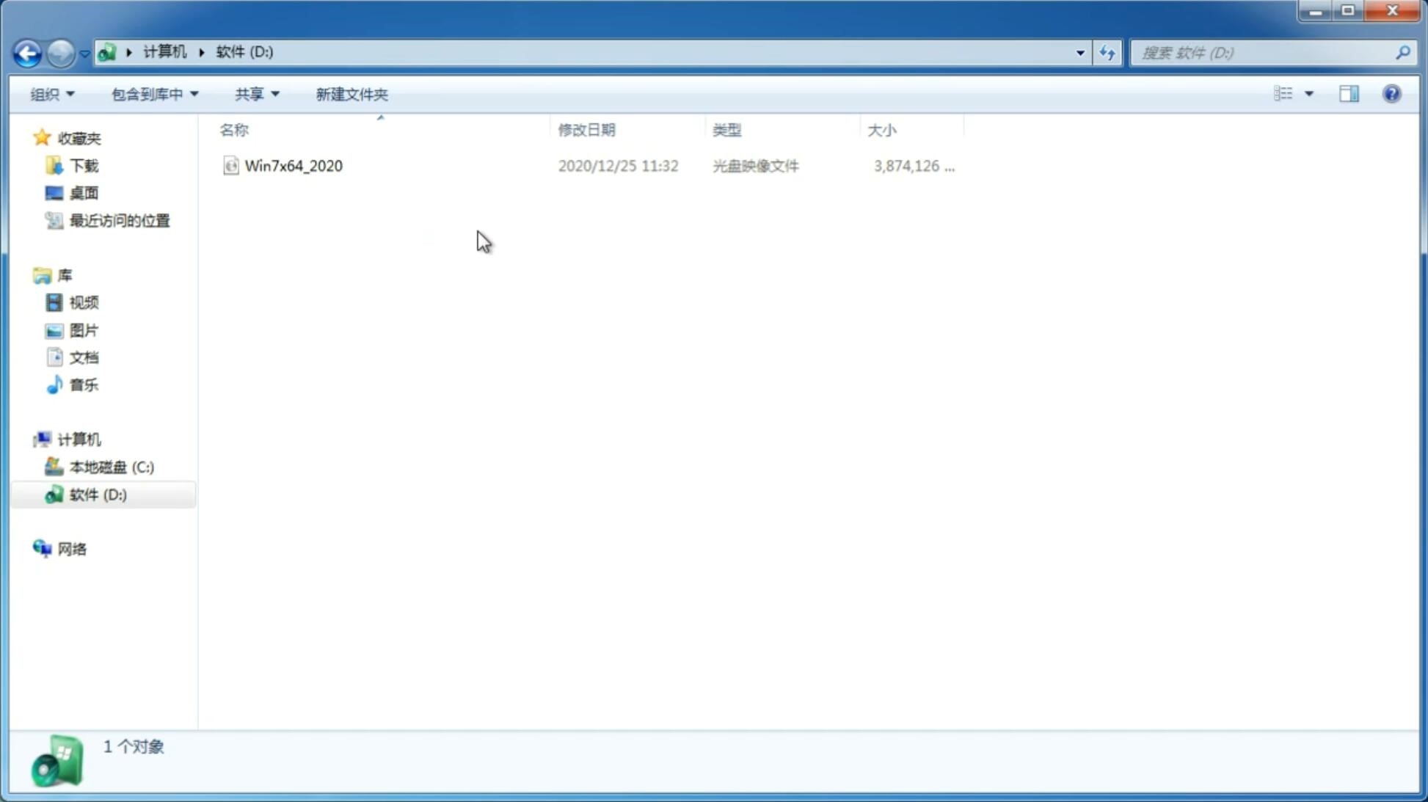Click the back navigation button
Screen dimensions: 1428x802
point(26,52)
